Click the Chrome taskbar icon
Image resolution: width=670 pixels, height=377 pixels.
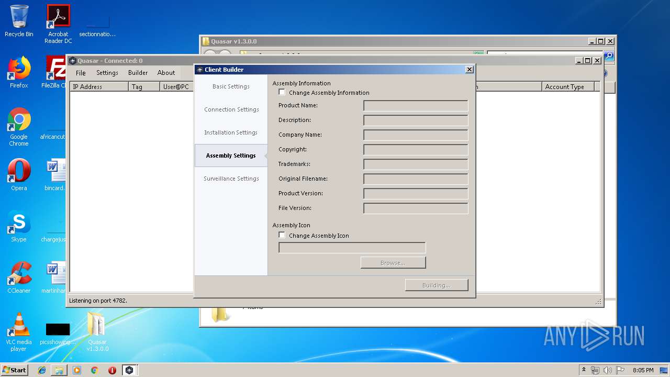pyautogui.click(x=95, y=370)
